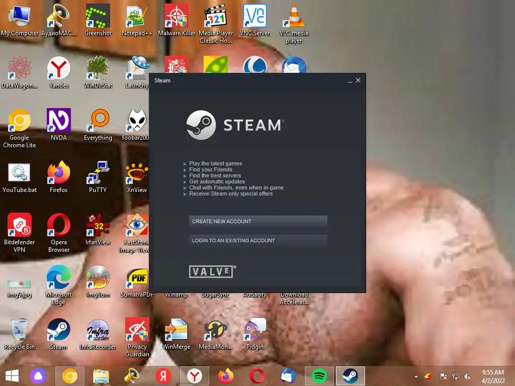Open Microsoft Edge desktop shortcut
Image resolution: width=515 pixels, height=386 pixels.
click(x=59, y=285)
